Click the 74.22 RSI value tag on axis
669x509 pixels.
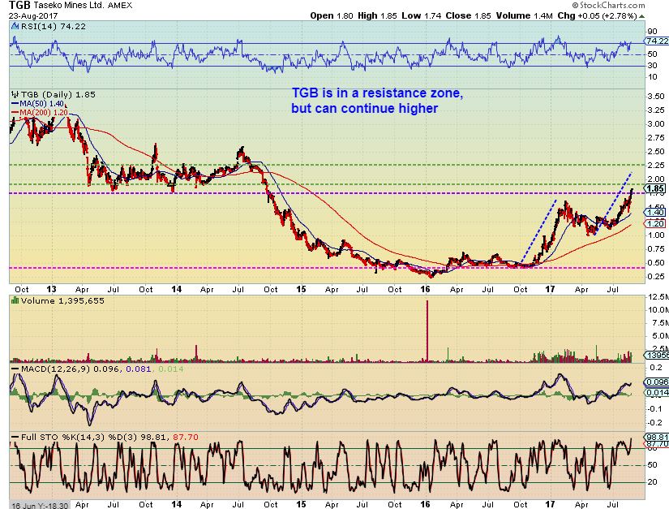pos(657,41)
